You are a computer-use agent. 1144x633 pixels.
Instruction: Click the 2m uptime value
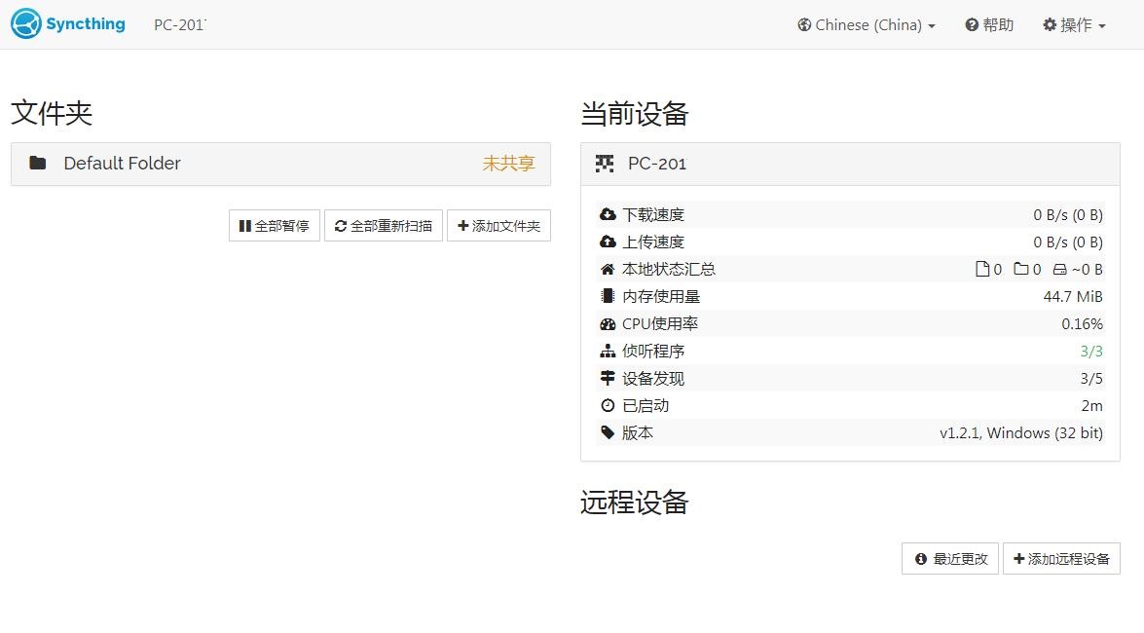tap(1092, 406)
